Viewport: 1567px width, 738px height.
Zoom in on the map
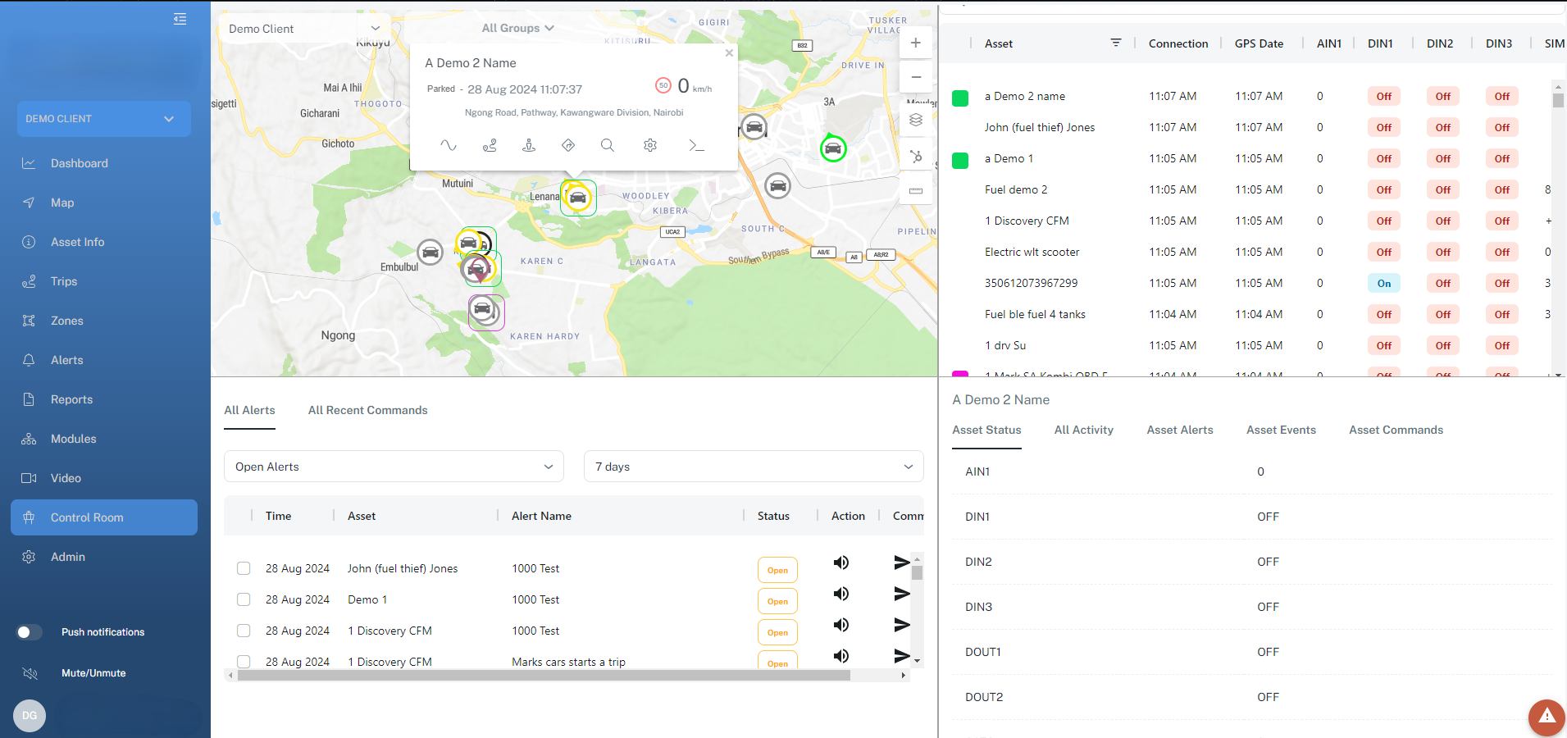(x=916, y=43)
